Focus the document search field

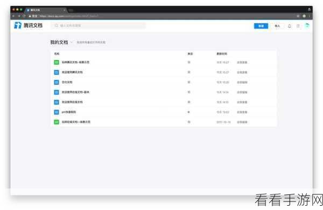coord(99,25)
